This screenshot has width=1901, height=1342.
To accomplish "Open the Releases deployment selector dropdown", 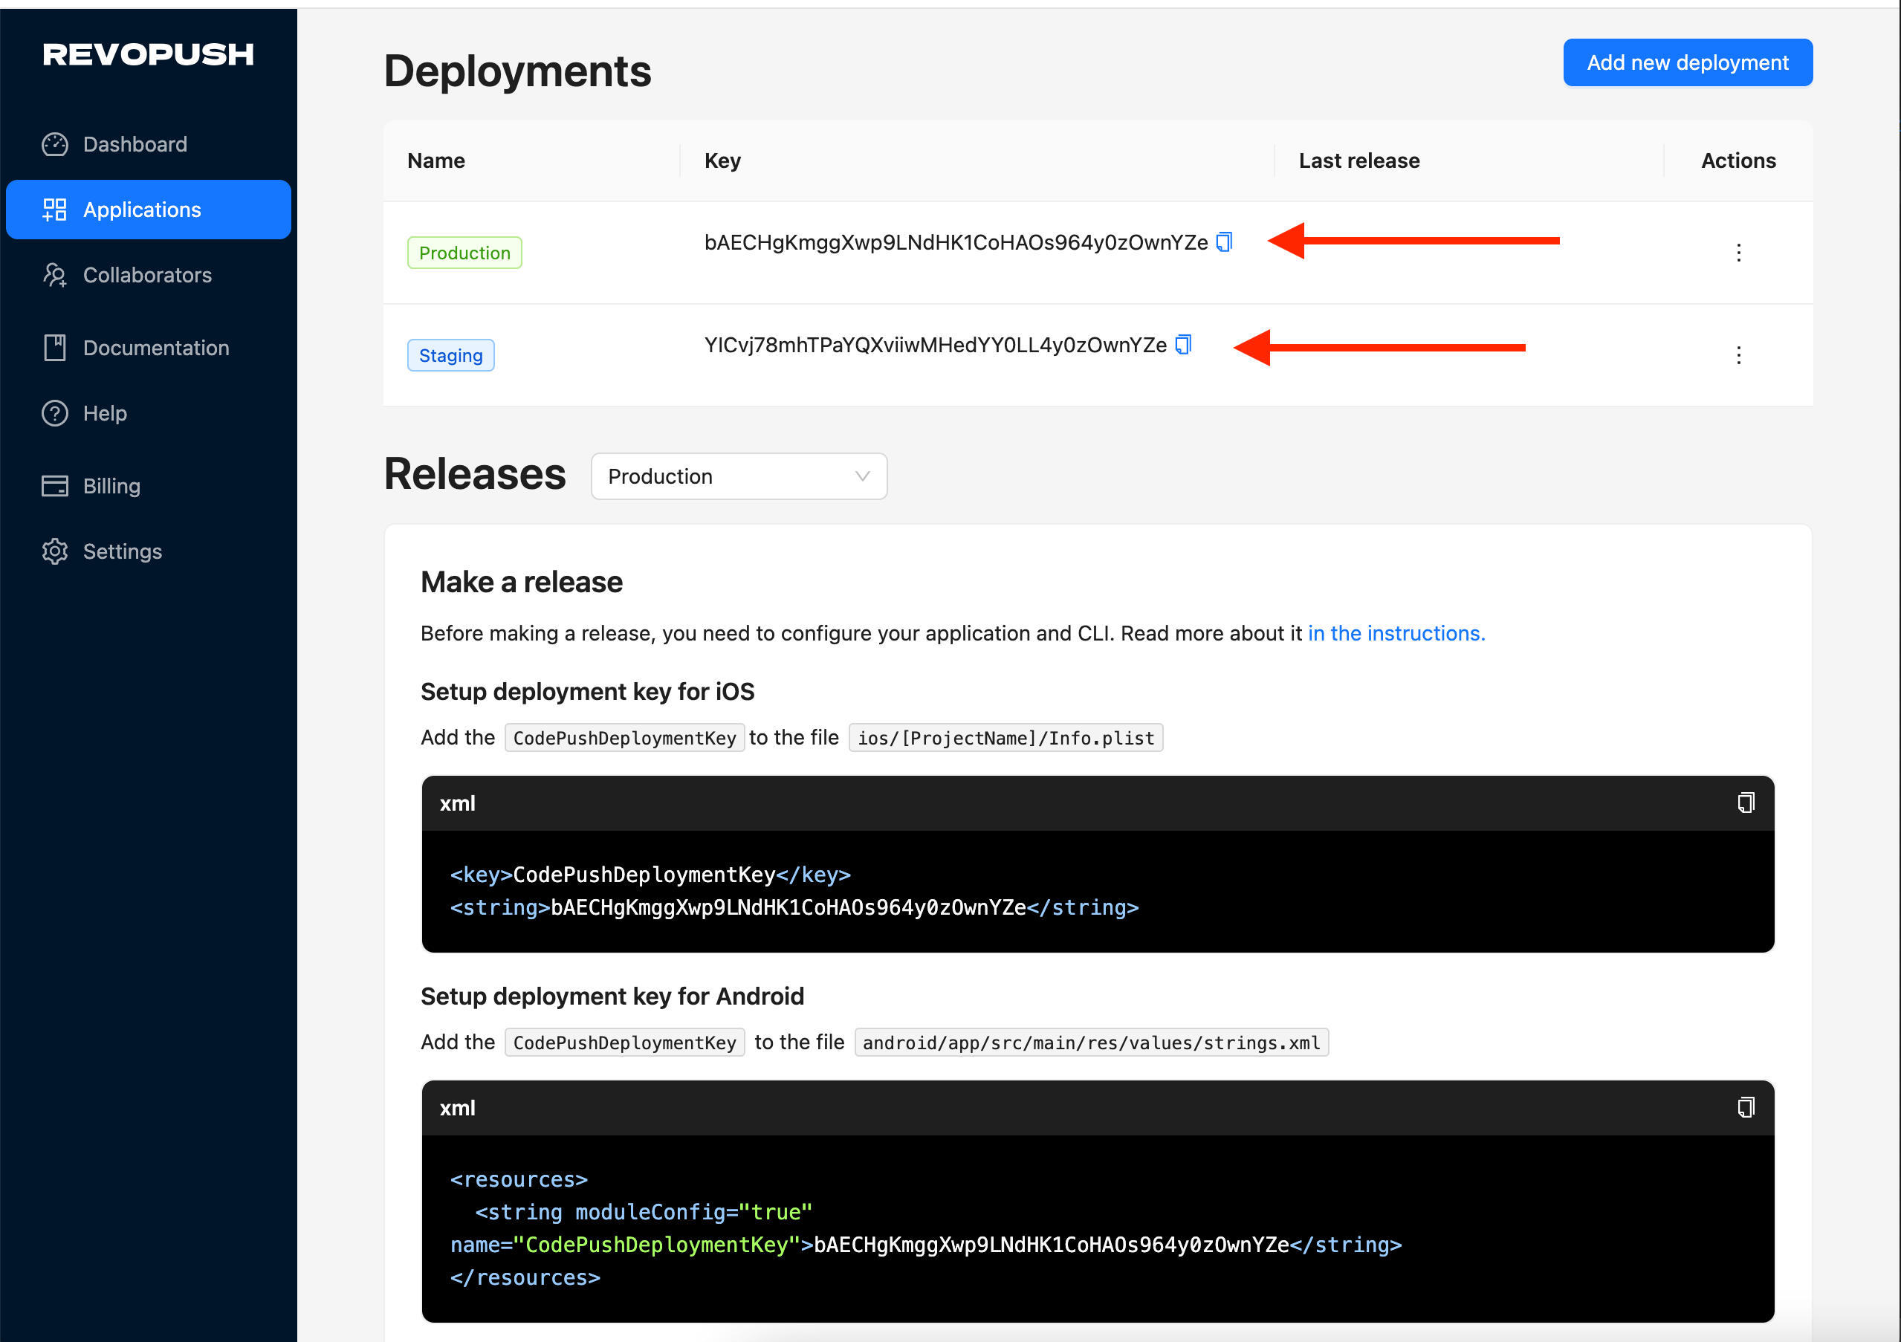I will pos(739,476).
